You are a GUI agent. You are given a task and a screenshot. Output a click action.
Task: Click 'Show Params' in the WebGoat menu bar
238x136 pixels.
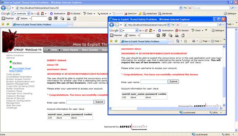click(71, 50)
